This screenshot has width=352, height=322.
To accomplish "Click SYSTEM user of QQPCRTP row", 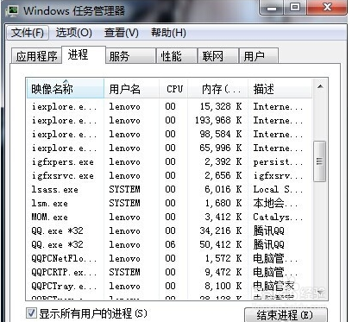I will 124,272.
